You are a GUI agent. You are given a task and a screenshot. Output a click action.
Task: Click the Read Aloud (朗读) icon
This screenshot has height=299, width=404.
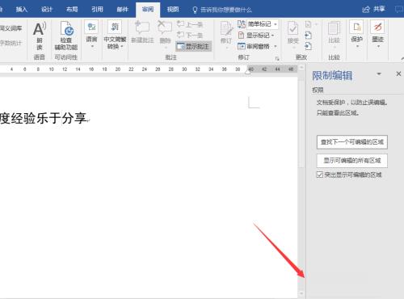click(40, 29)
